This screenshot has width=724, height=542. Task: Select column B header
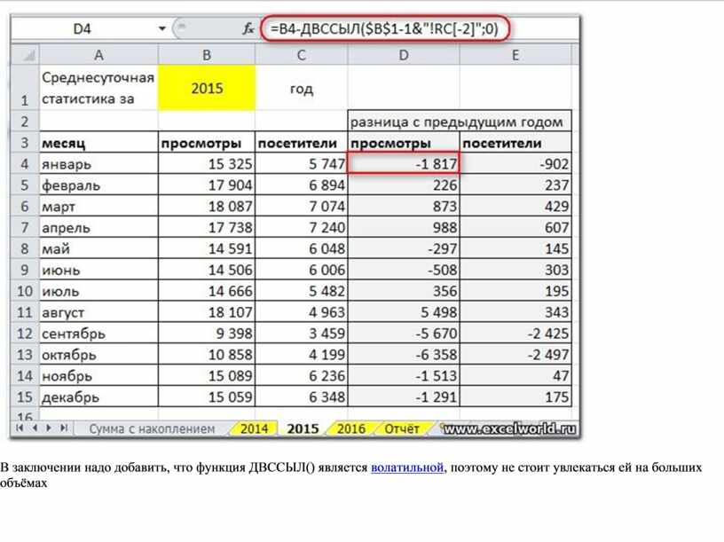(x=206, y=55)
